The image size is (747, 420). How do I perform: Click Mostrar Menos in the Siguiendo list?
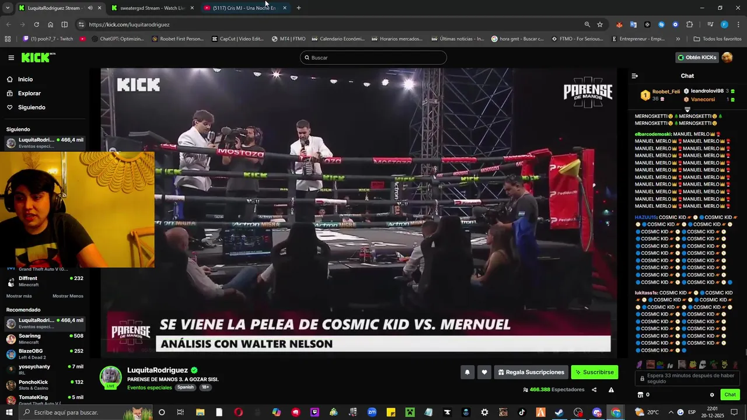click(68, 296)
